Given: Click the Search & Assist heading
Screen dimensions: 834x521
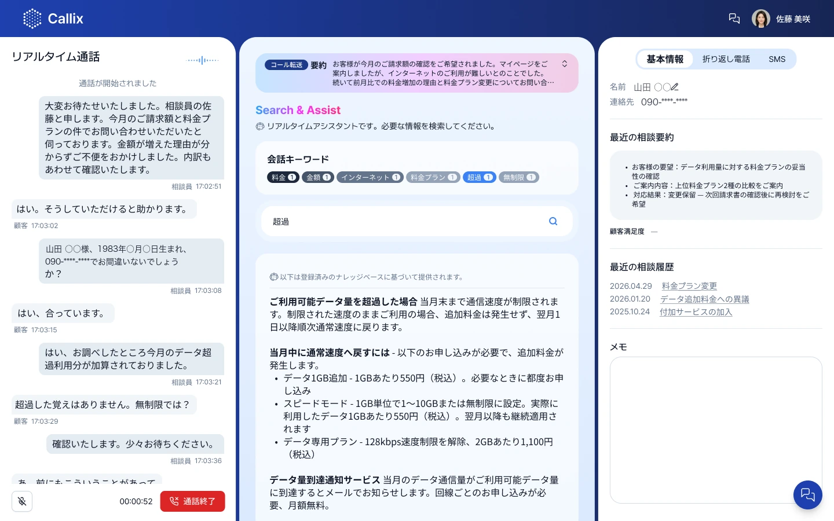Looking at the screenshot, I should [x=298, y=110].
